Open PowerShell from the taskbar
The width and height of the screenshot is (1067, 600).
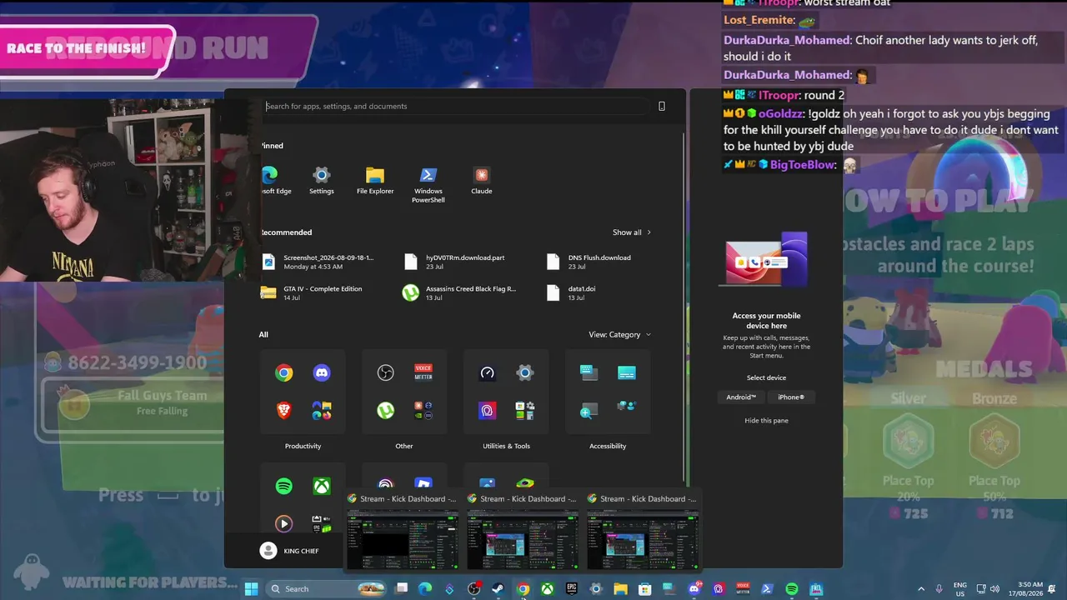coord(767,589)
